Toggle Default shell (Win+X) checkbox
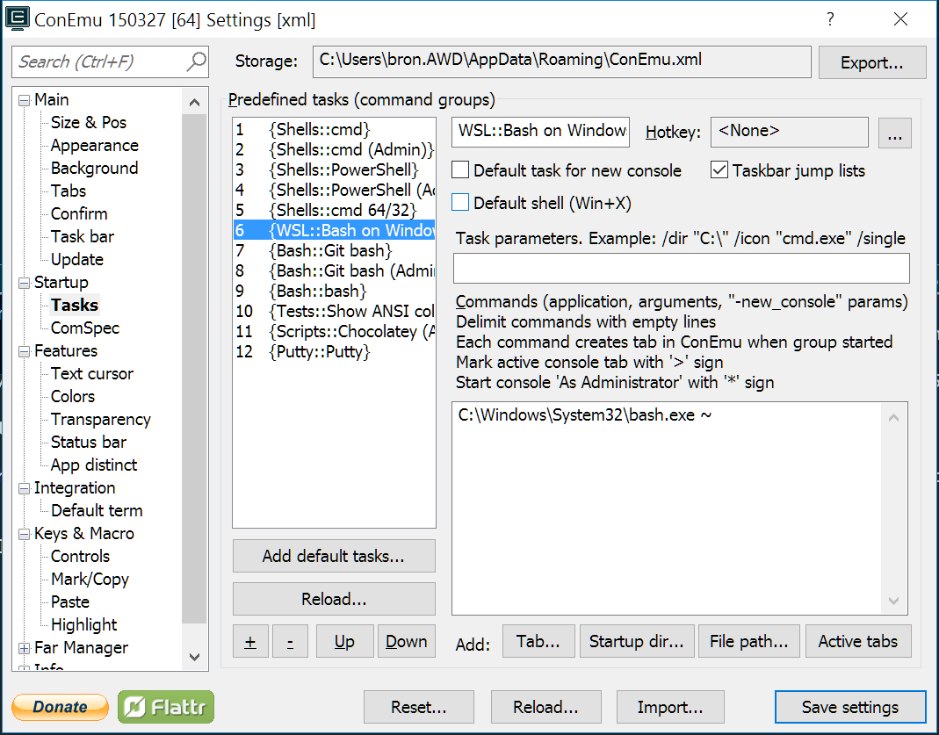 (x=460, y=202)
